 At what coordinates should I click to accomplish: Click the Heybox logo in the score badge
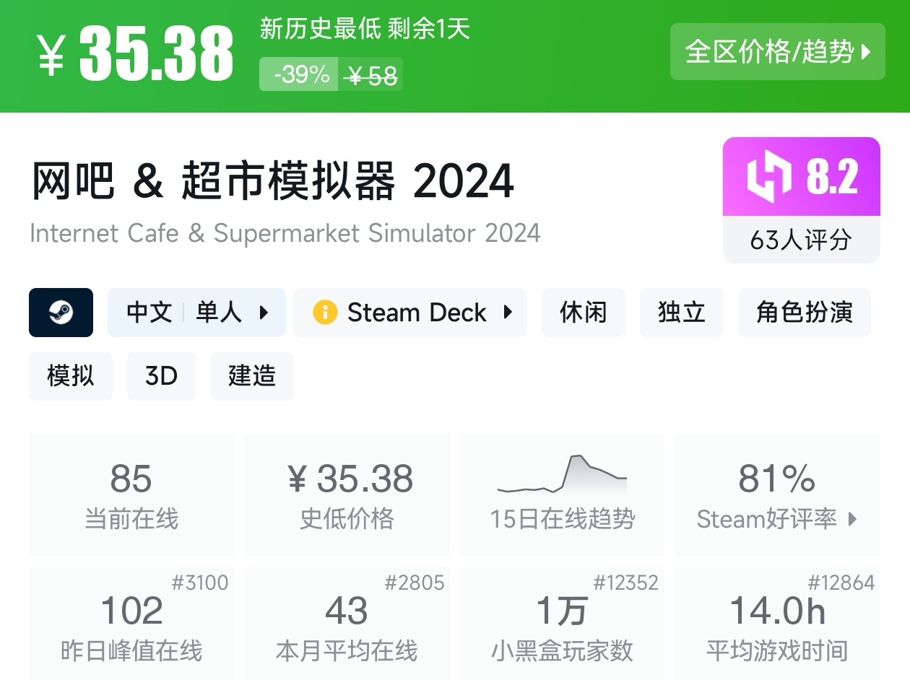[x=769, y=178]
